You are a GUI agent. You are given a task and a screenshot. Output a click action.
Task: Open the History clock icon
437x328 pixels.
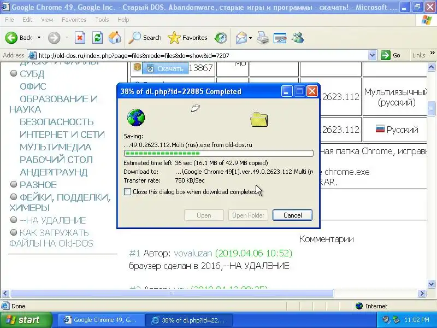pos(221,38)
